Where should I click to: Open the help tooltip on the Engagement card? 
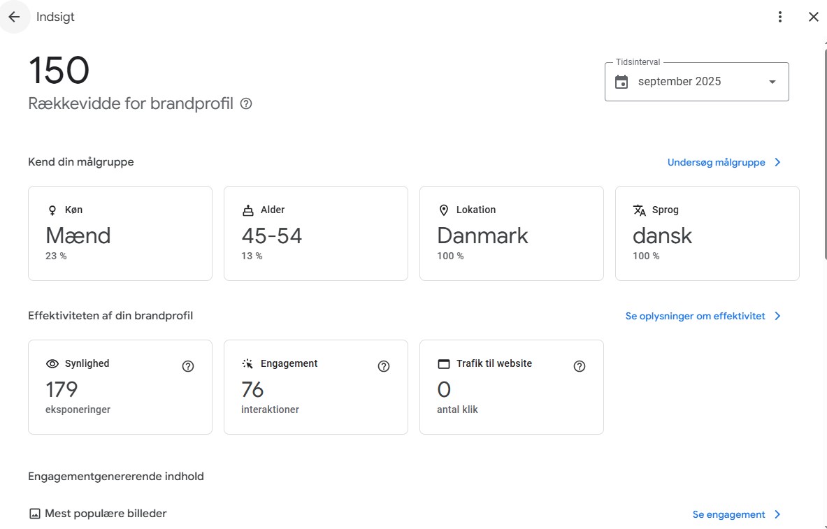[384, 365]
